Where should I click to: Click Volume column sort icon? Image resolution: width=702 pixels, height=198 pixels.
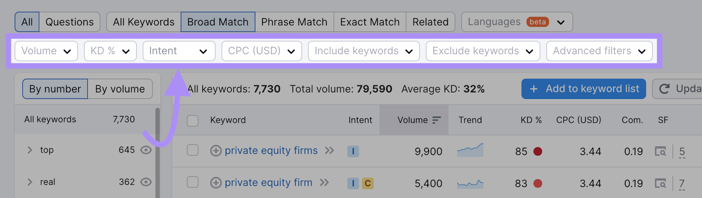point(436,120)
